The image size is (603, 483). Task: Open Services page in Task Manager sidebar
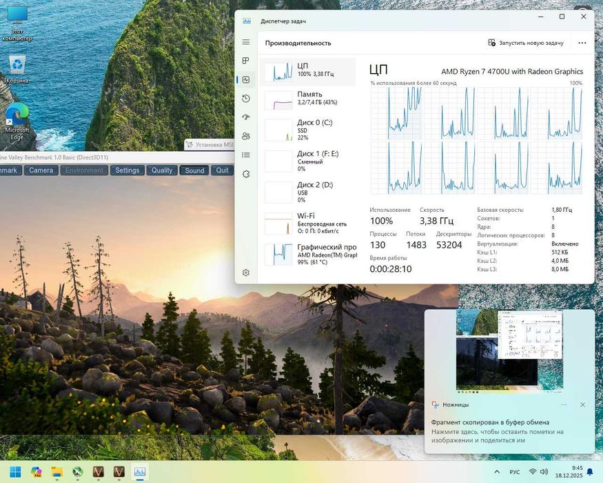246,174
